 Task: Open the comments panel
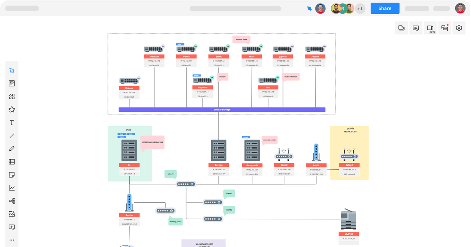(416, 28)
